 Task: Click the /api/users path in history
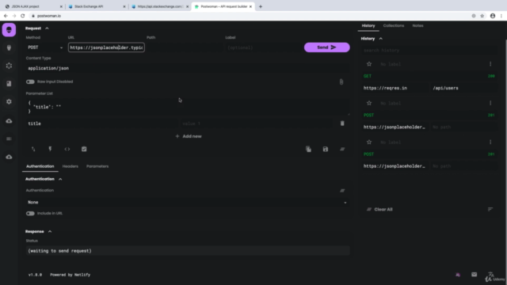point(464,88)
